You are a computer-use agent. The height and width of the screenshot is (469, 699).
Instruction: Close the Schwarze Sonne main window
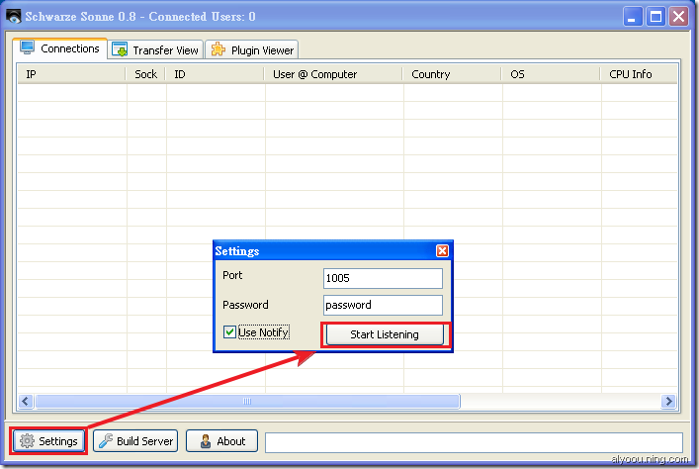point(679,17)
